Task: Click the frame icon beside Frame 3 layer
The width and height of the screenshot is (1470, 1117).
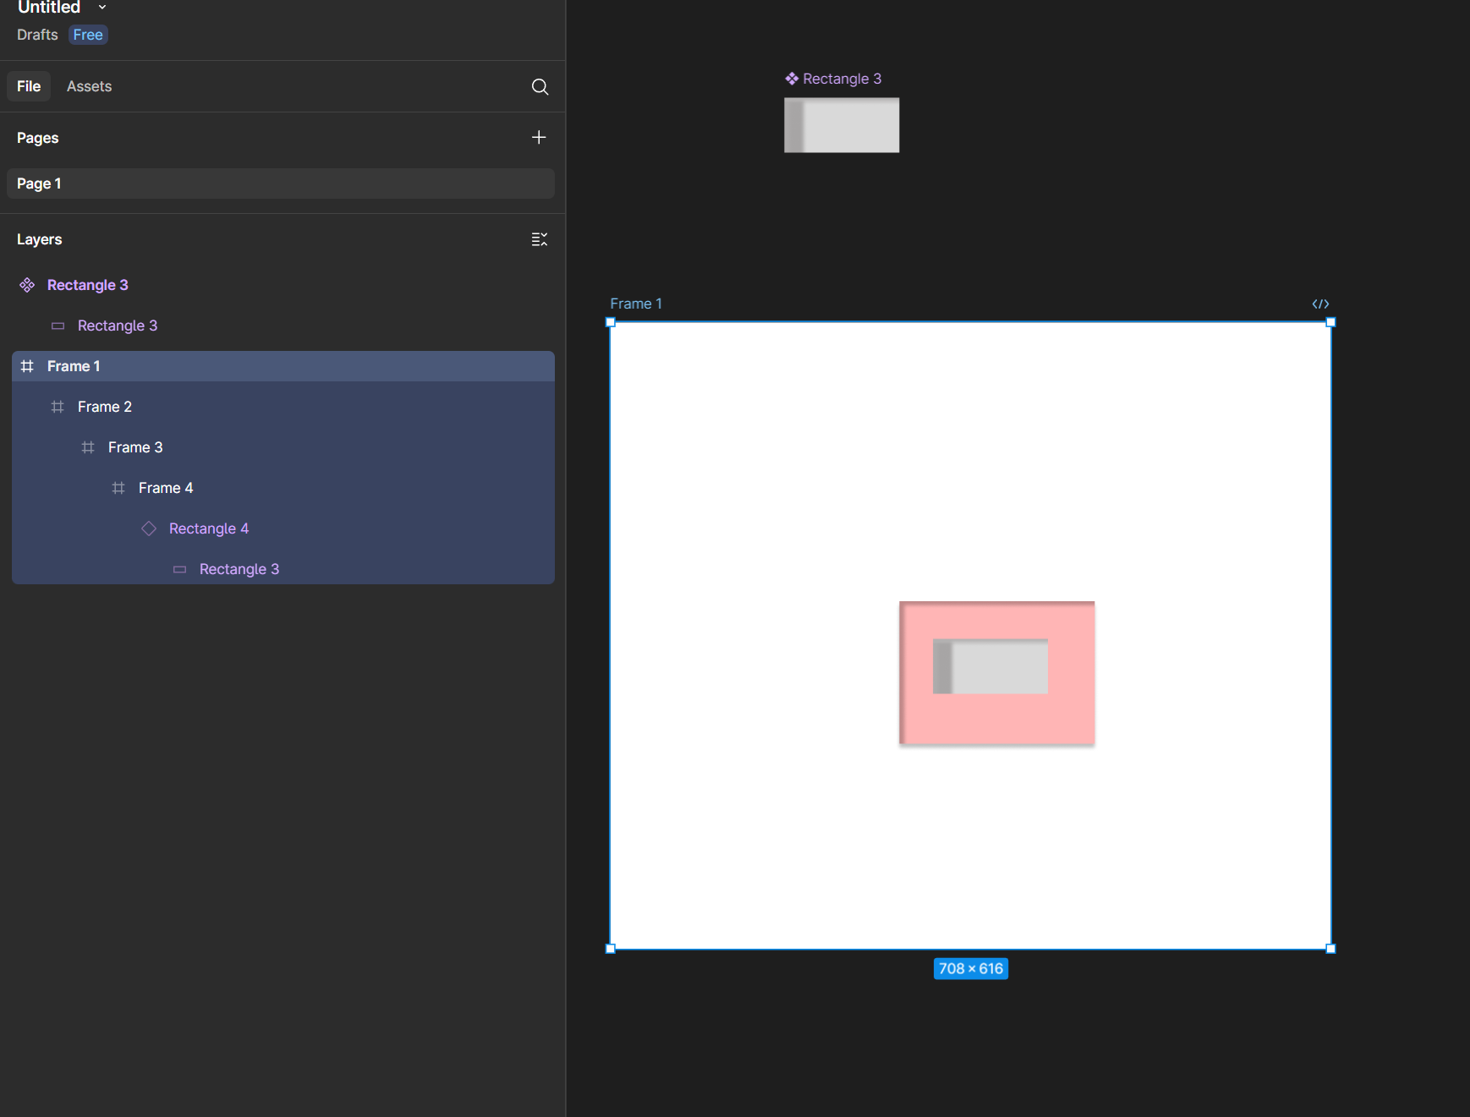Action: click(88, 447)
